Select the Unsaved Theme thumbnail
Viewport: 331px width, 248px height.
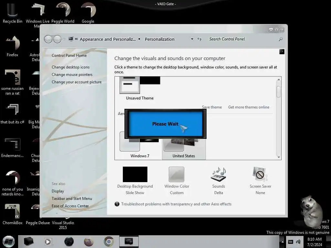(x=140, y=88)
